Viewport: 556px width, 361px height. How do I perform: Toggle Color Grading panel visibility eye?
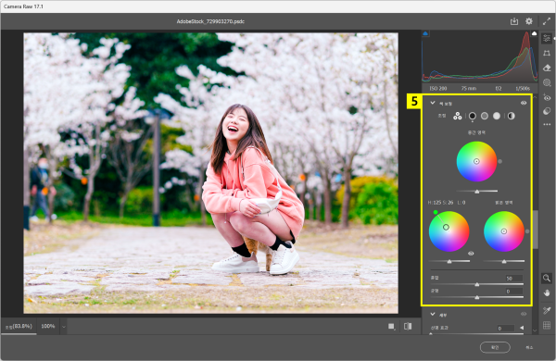pos(524,103)
